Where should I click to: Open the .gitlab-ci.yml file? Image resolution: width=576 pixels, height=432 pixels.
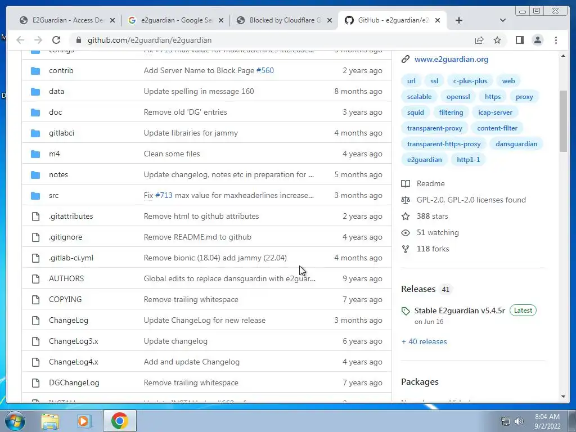click(71, 258)
